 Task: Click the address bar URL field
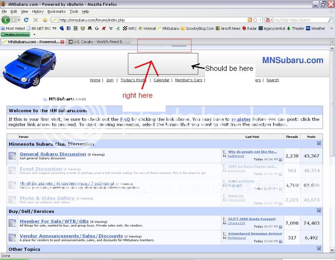pos(153,20)
